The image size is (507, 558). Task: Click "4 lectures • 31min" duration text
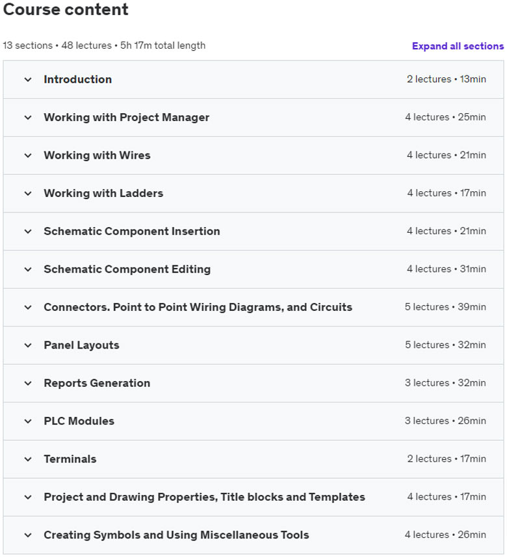coord(445,269)
